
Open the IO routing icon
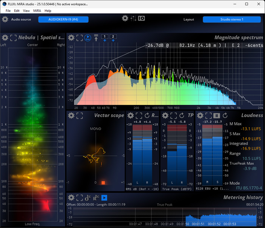click(142, 18)
